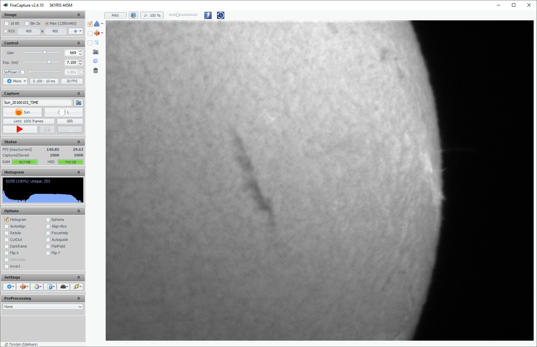Uncheck the Histogram option

coord(7,220)
